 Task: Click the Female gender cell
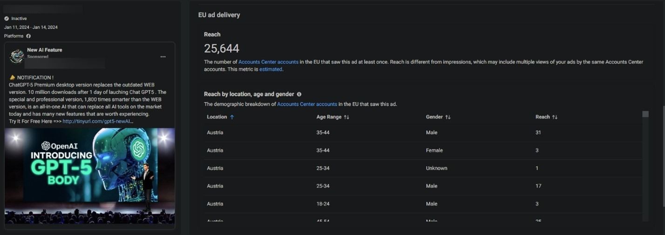point(434,150)
